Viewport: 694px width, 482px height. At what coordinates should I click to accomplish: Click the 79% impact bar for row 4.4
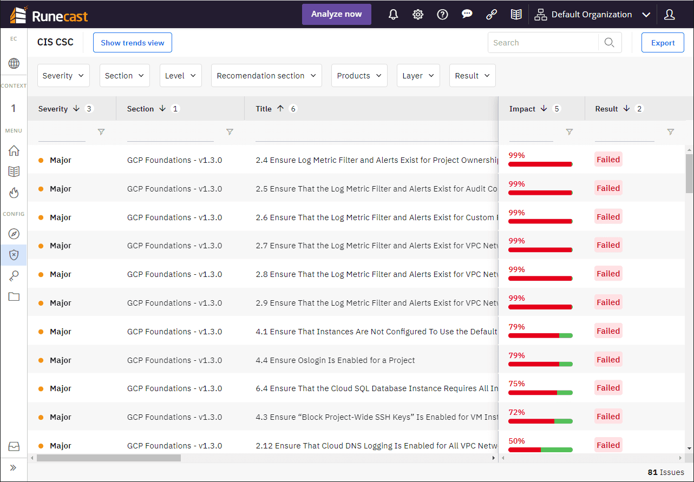540,364
